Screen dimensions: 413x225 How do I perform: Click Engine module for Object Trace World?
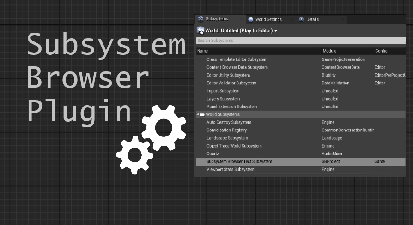point(328,146)
